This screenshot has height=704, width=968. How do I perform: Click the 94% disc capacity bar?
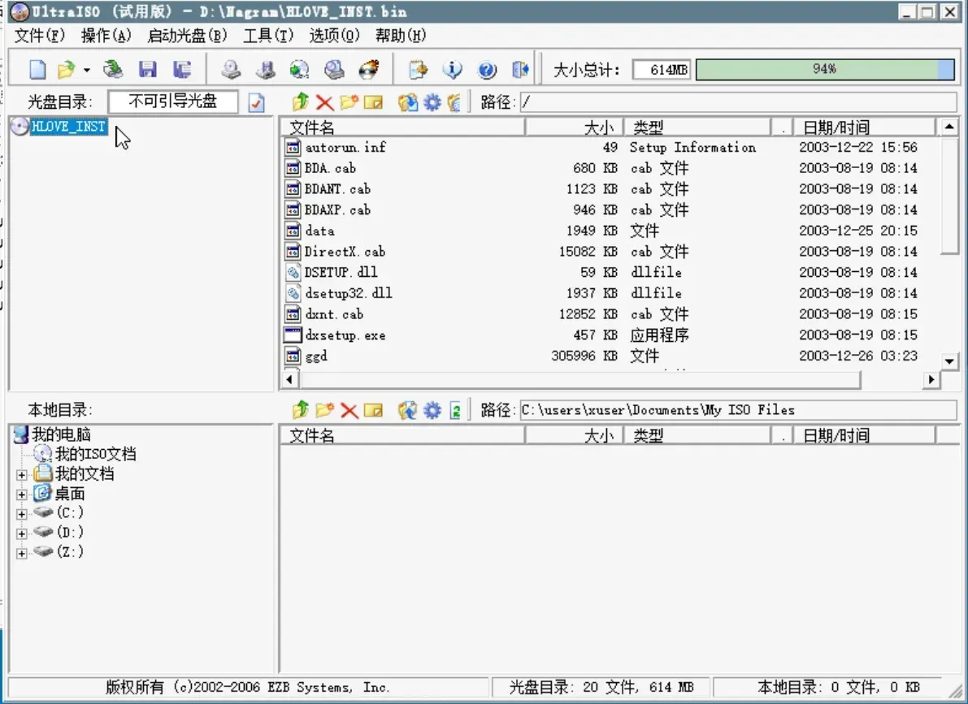point(825,69)
